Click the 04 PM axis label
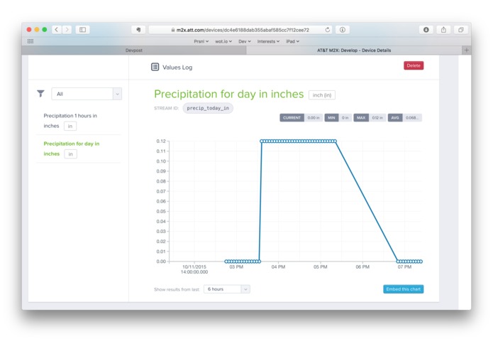The image size is (493, 351). 278,267
